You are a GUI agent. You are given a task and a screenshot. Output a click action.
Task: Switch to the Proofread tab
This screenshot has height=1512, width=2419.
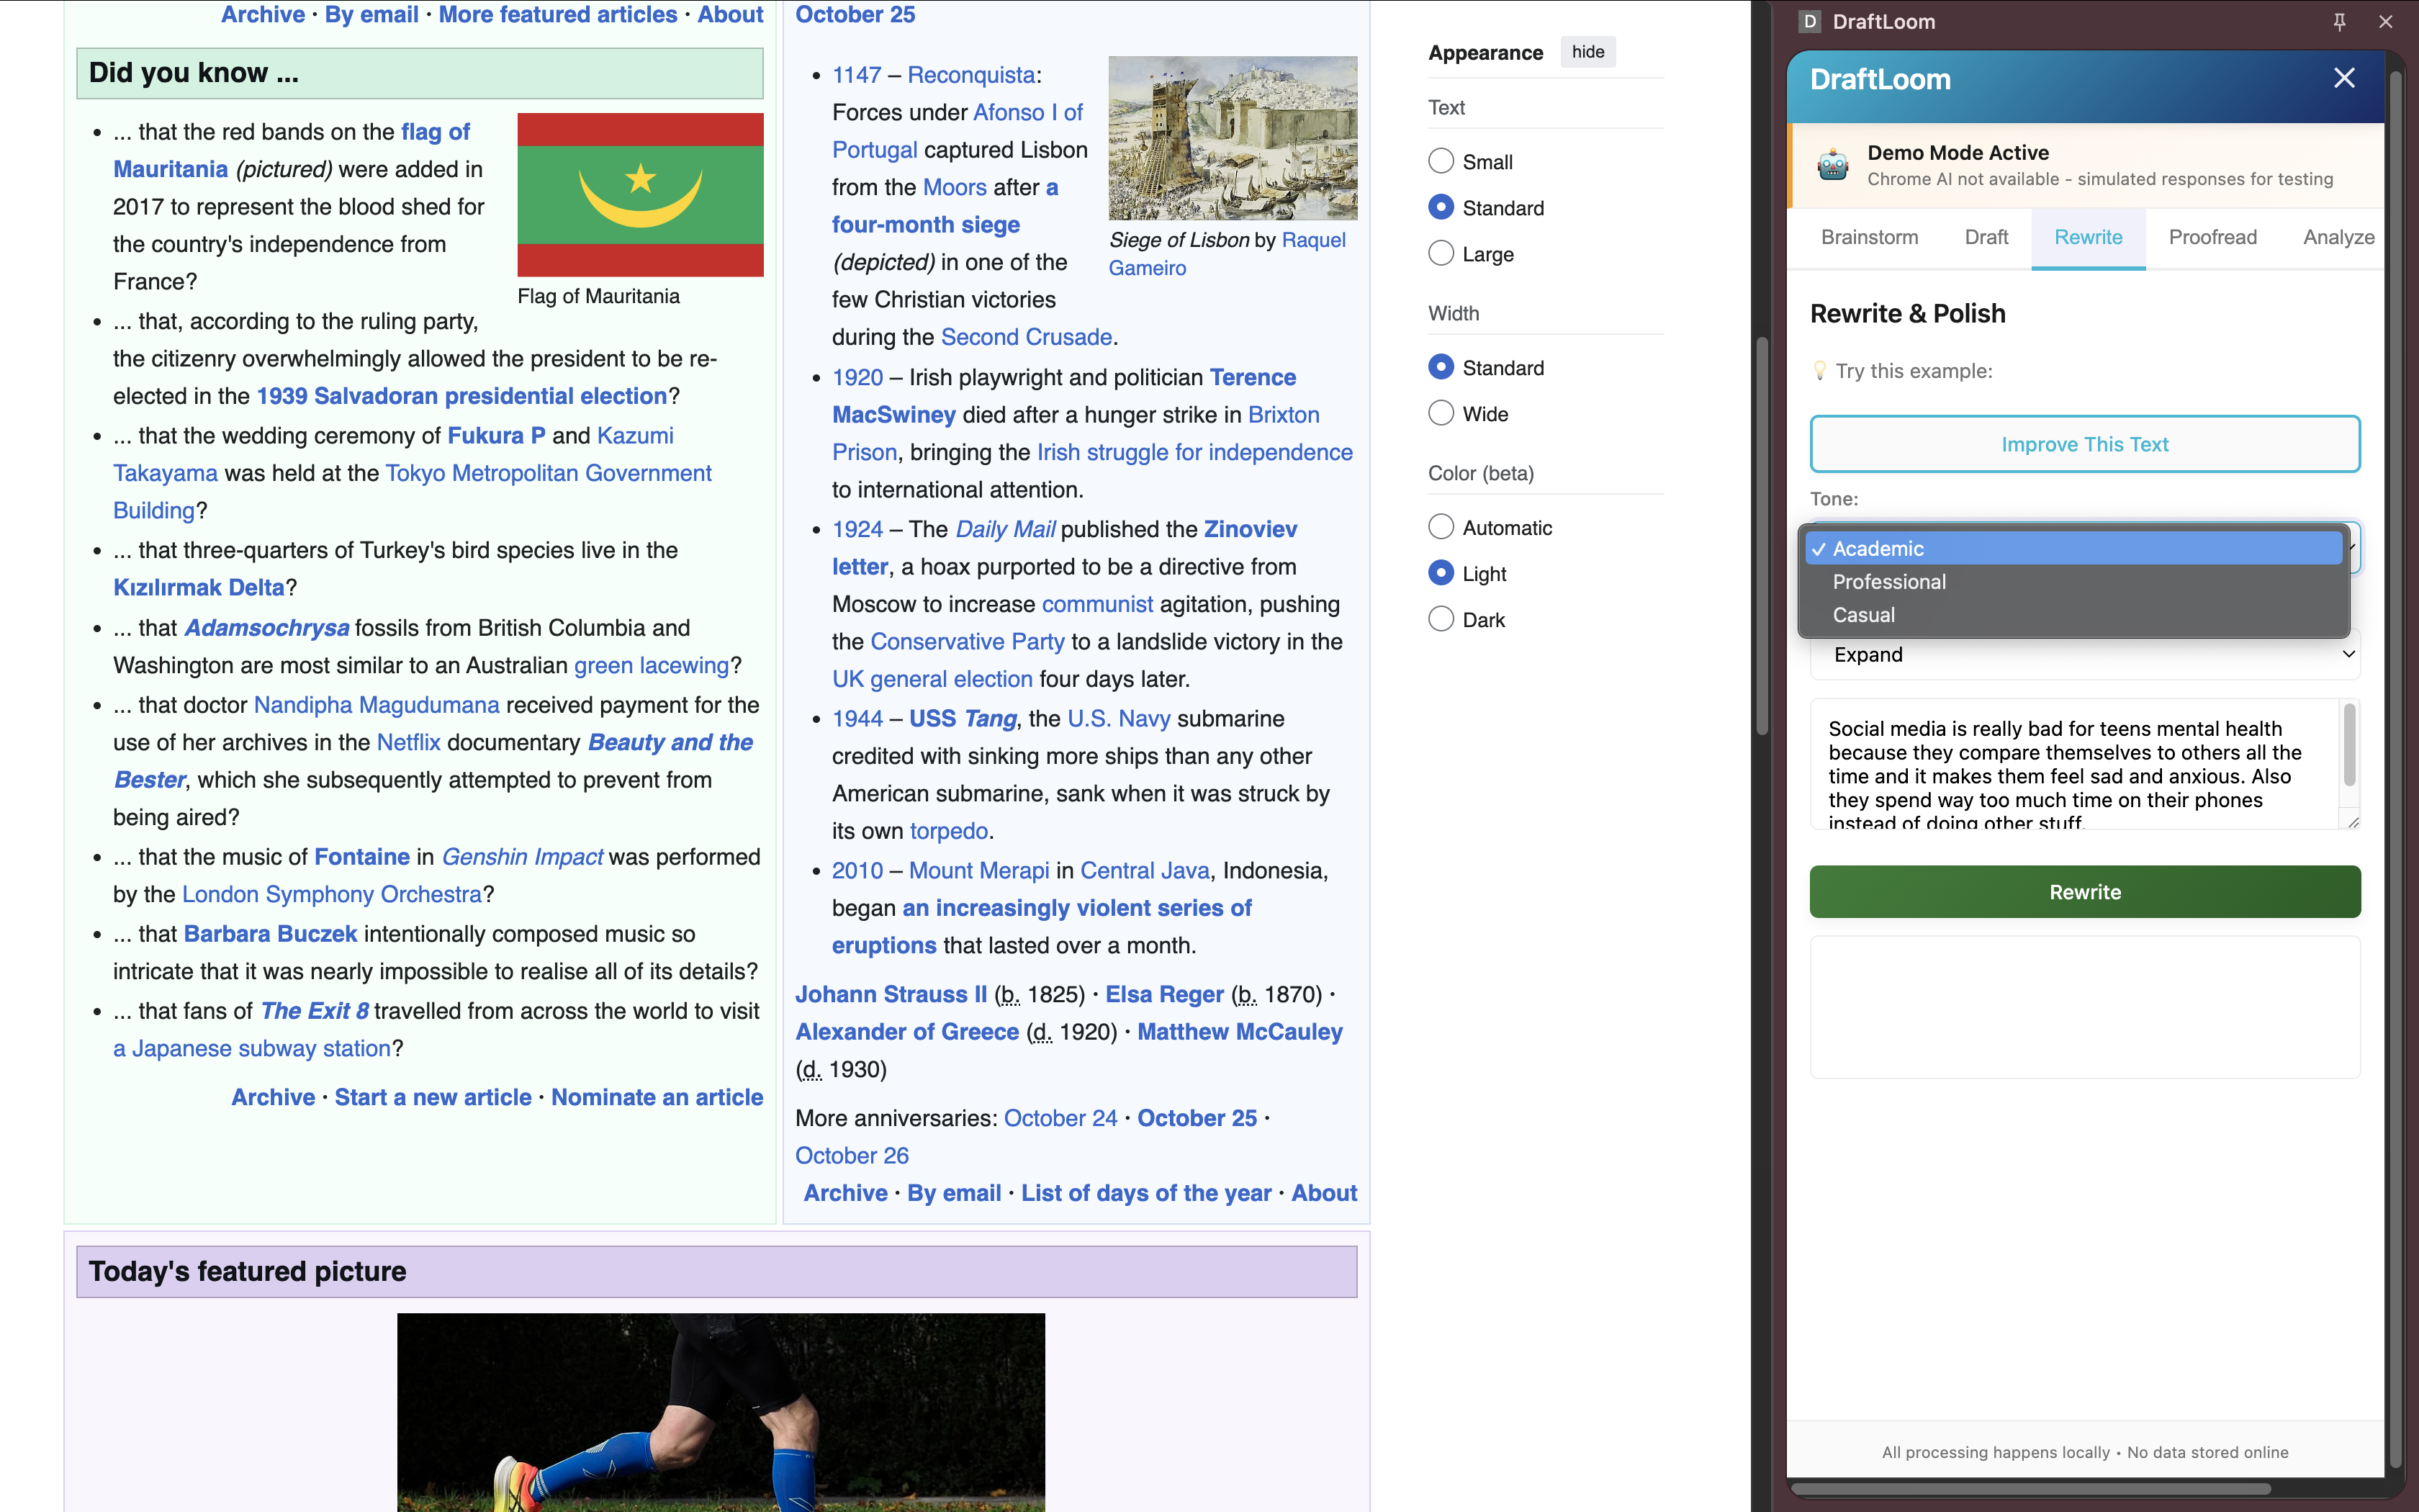[2212, 237]
